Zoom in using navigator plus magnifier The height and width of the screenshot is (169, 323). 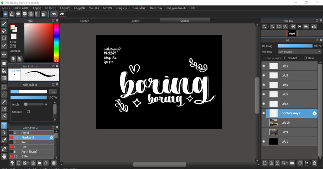coord(272,26)
